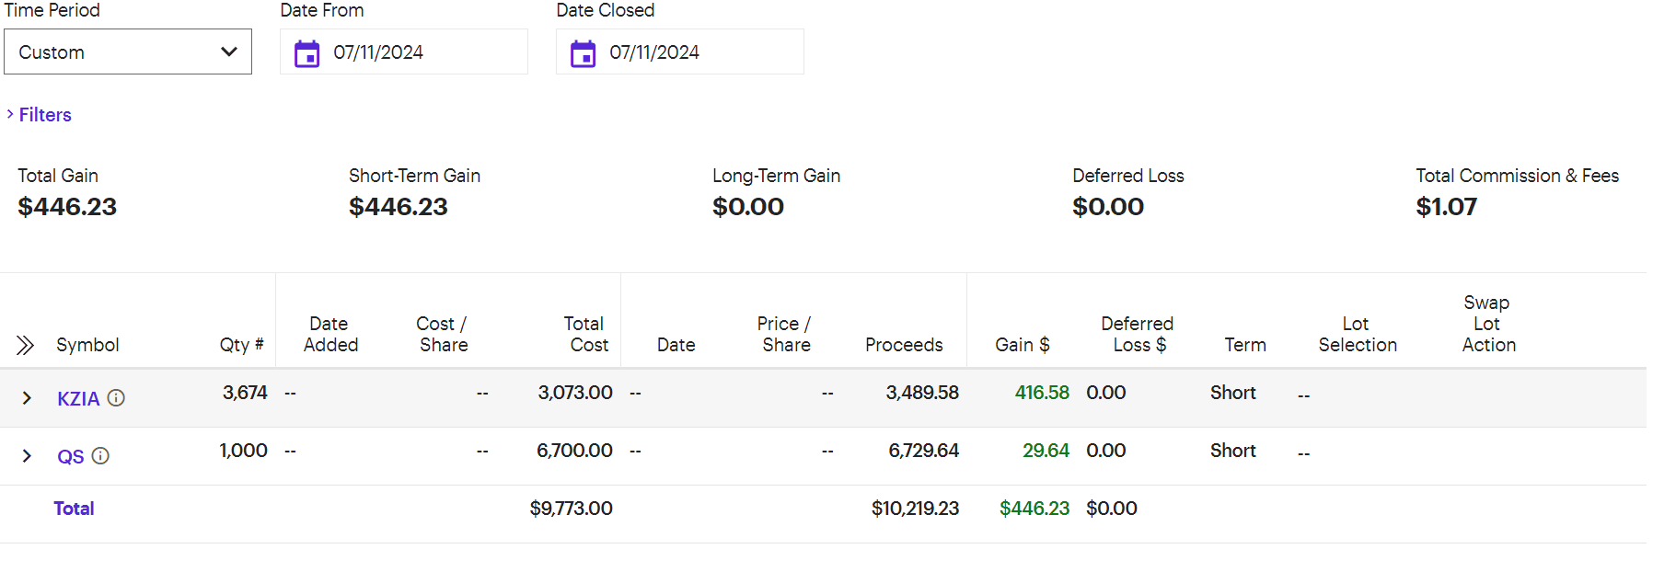This screenshot has height=572, width=1676.
Task: Open the KZIA symbol link
Action: 78,399
